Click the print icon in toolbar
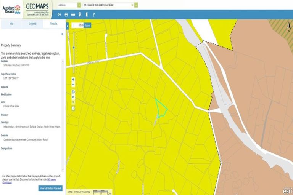 coord(66,14)
